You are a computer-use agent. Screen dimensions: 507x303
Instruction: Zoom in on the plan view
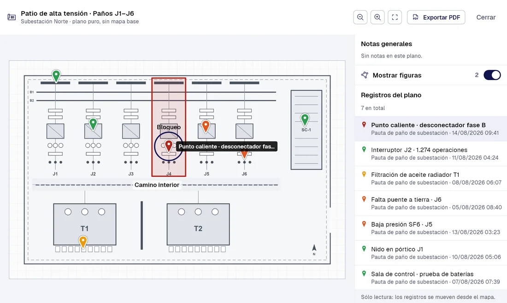(377, 17)
